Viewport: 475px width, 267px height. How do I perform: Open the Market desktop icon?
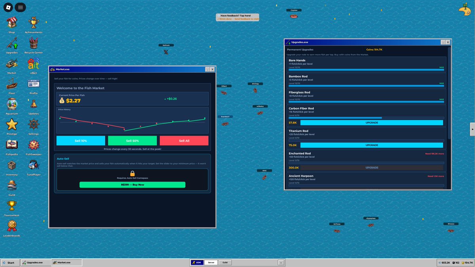pyautogui.click(x=12, y=63)
